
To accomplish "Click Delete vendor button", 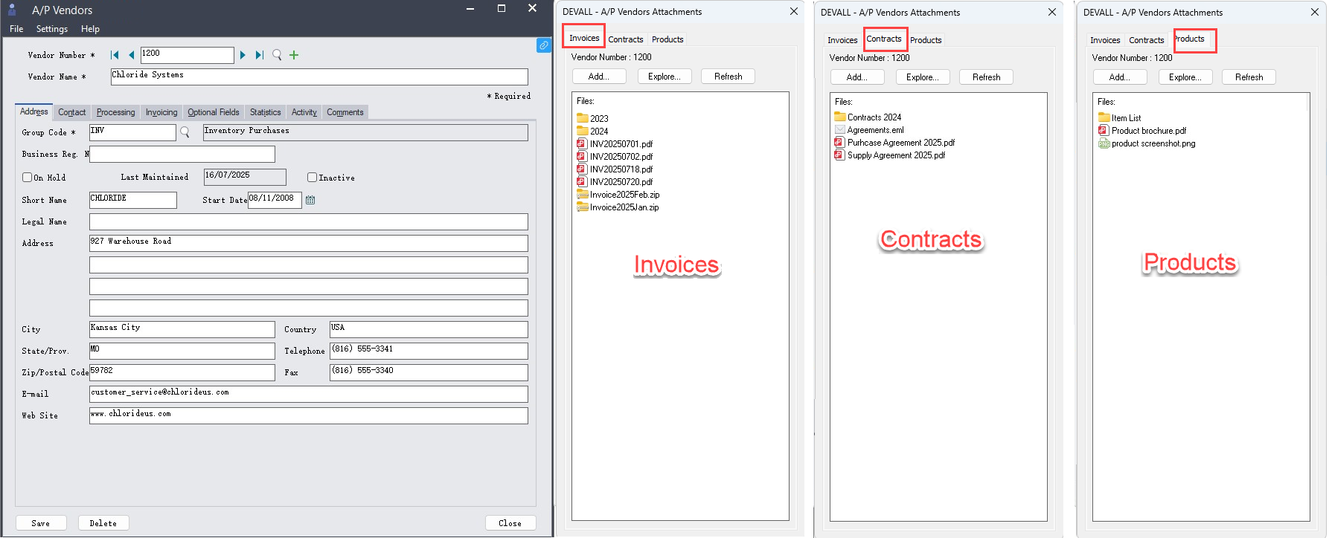I will (103, 523).
